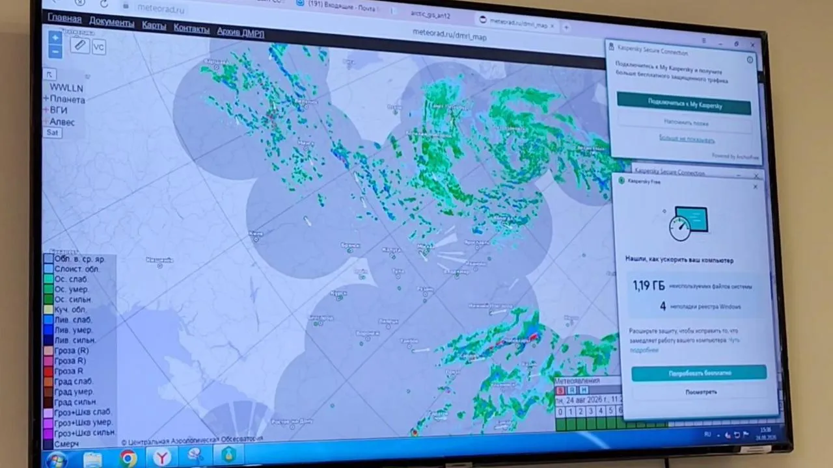
Task: Expand the Планета layer group
Action: pos(46,99)
